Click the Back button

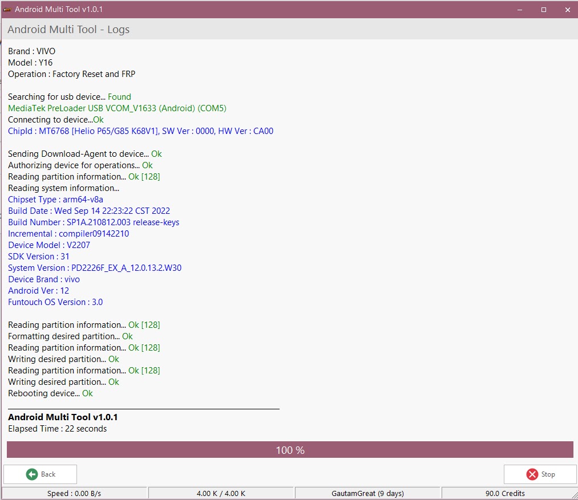tap(40, 474)
